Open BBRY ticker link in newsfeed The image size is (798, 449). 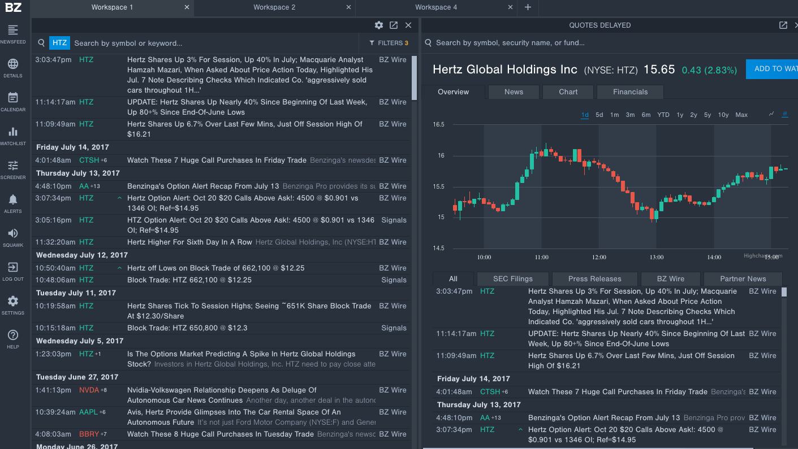pyautogui.click(x=89, y=434)
